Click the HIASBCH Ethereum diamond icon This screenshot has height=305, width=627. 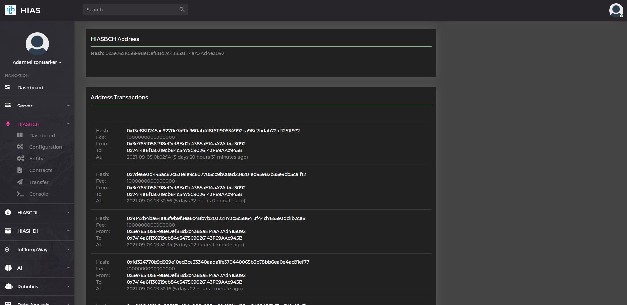click(8, 124)
